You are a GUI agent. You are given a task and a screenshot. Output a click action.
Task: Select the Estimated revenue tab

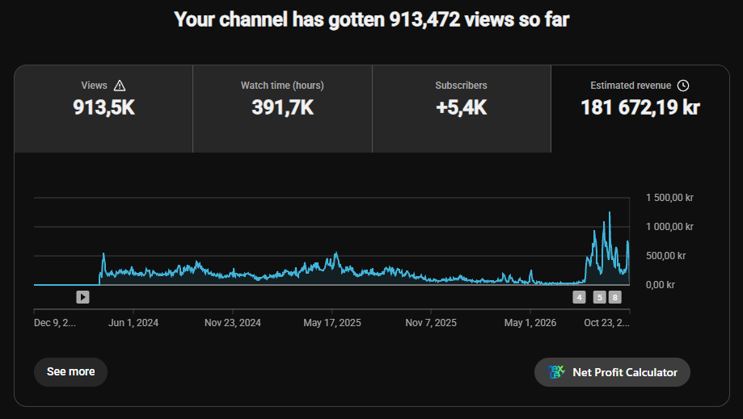(640, 109)
